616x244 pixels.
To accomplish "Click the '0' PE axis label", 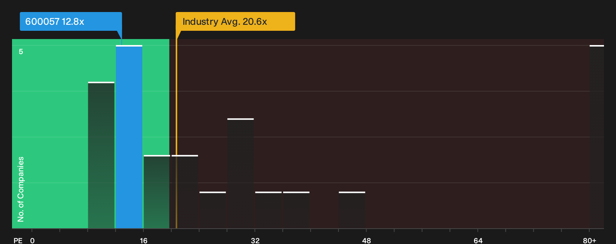I will click(x=32, y=240).
